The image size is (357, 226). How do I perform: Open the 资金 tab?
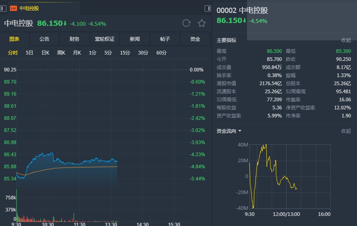195,39
